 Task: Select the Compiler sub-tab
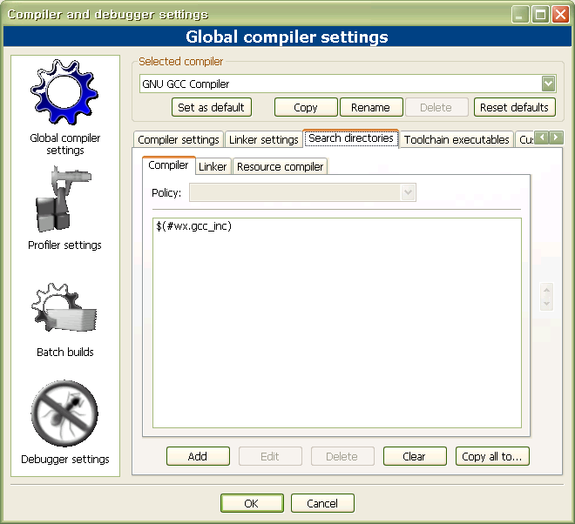click(x=168, y=165)
